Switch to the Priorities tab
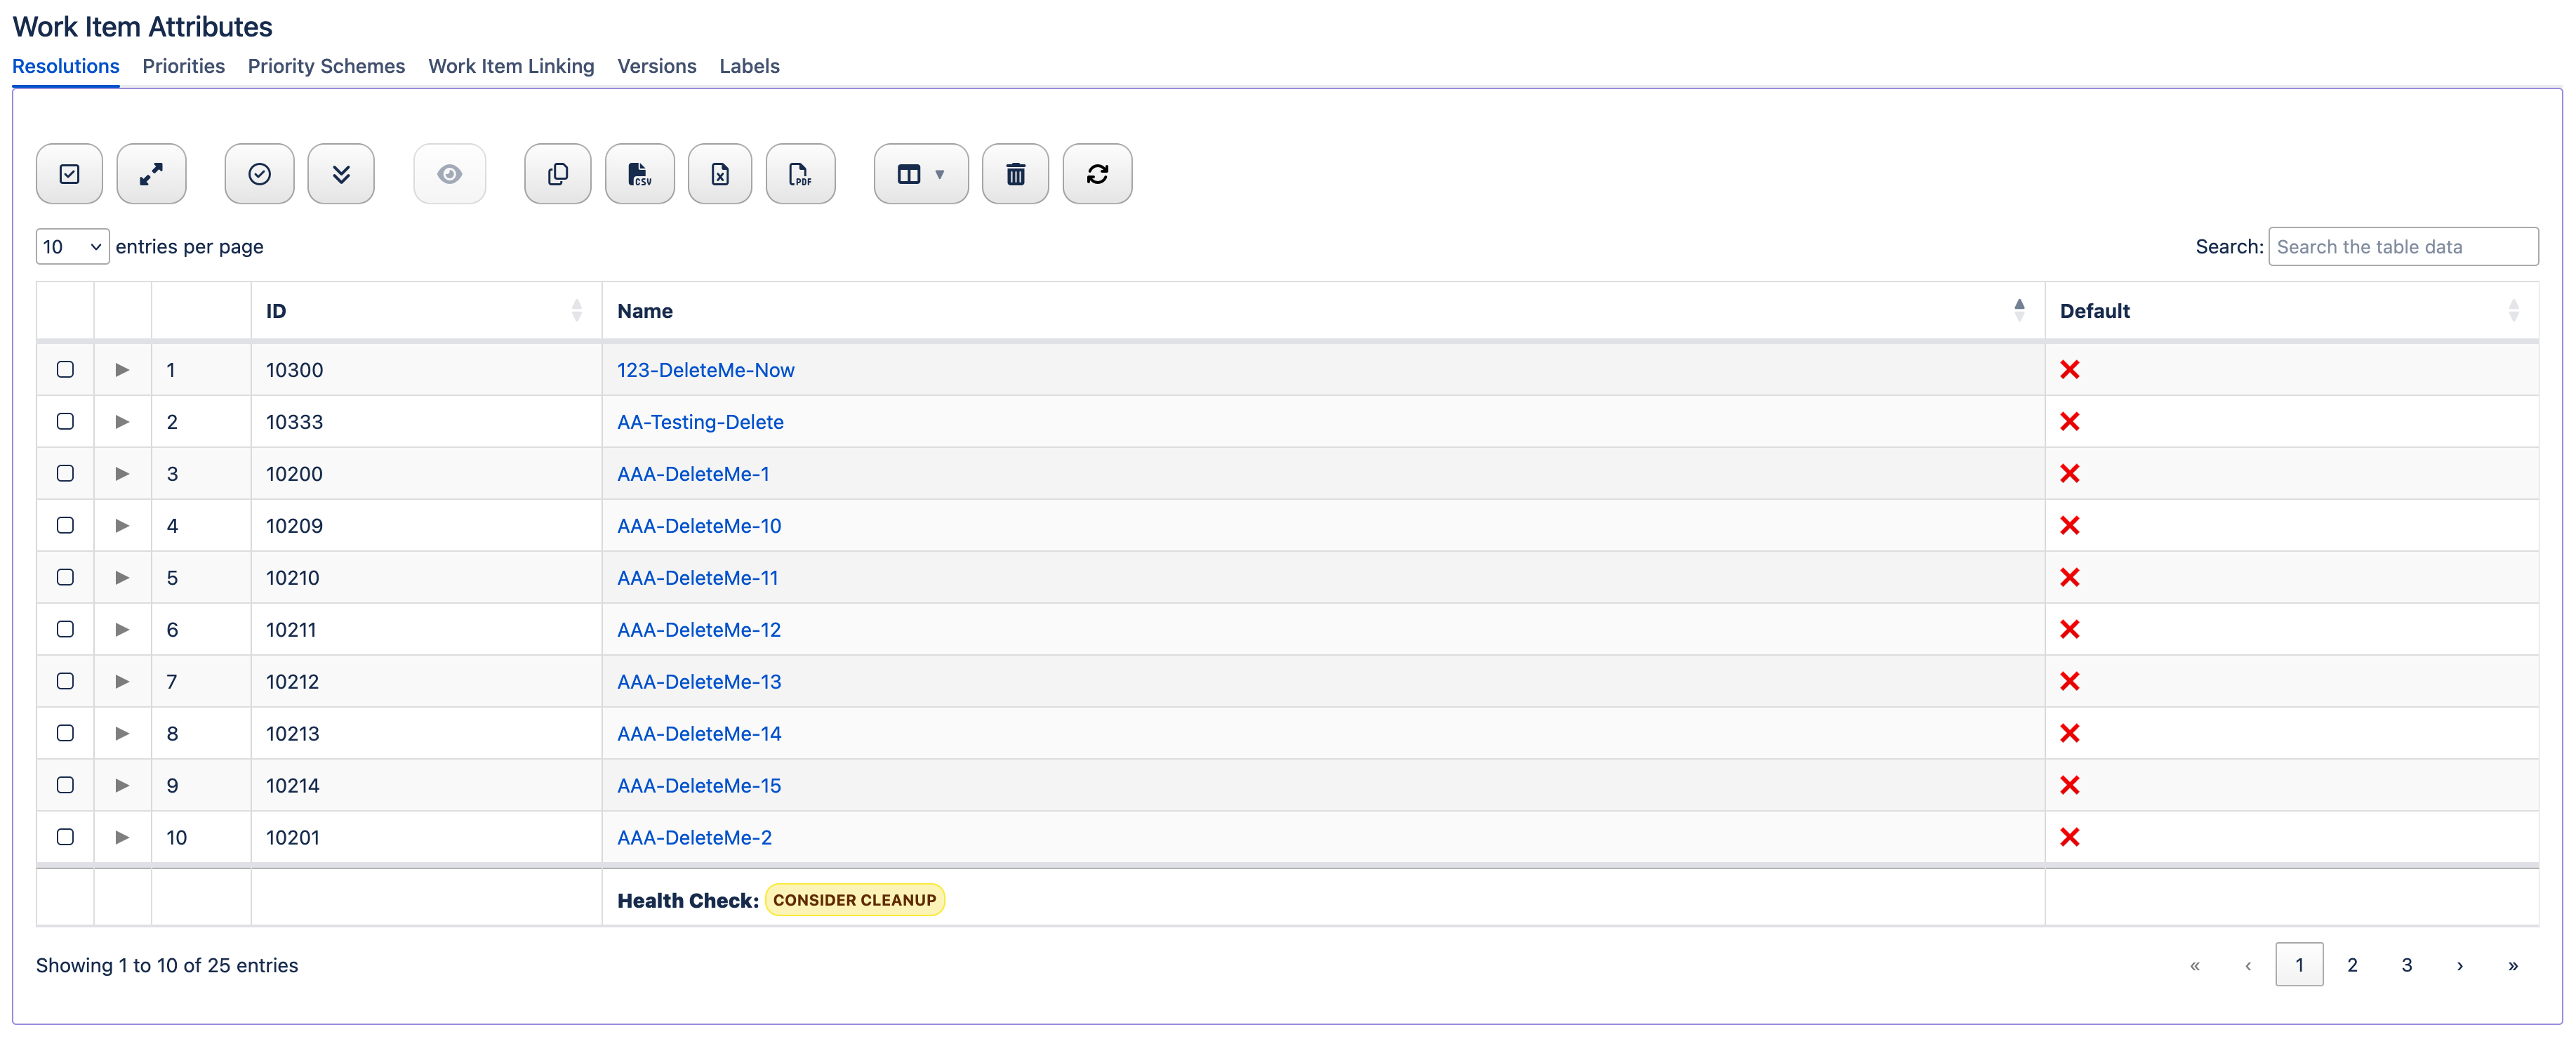Image resolution: width=2576 pixels, height=1039 pixels. click(183, 66)
